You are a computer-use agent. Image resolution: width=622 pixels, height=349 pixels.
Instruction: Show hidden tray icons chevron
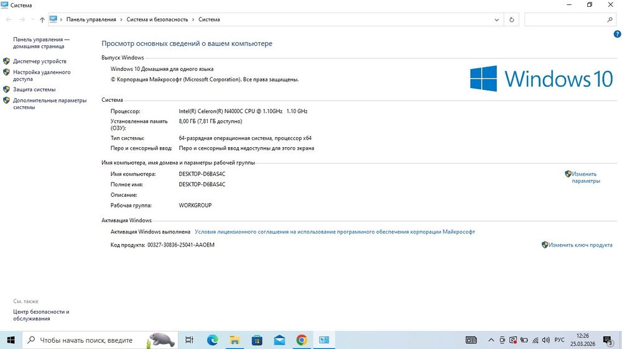pyautogui.click(x=491, y=340)
